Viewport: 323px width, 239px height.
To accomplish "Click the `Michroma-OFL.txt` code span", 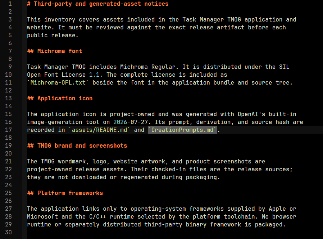I will point(58,83).
